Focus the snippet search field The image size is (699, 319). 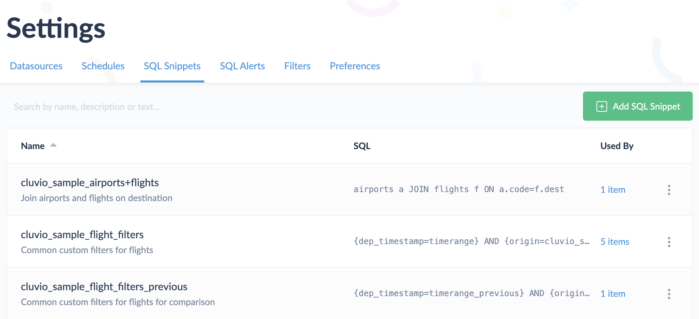click(292, 107)
